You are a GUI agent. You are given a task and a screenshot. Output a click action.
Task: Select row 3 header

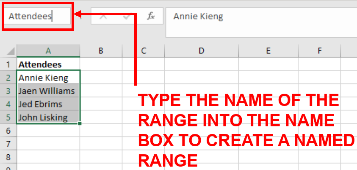coord(8,91)
